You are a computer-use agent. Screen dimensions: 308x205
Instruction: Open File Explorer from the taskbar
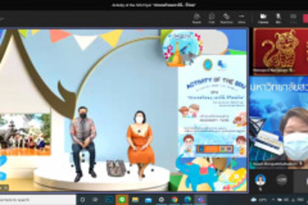(x=135, y=199)
